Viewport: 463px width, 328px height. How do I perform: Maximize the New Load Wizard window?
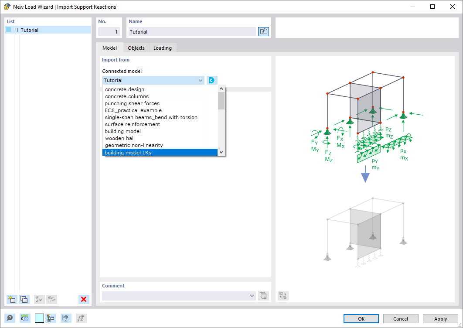(x=432, y=7)
